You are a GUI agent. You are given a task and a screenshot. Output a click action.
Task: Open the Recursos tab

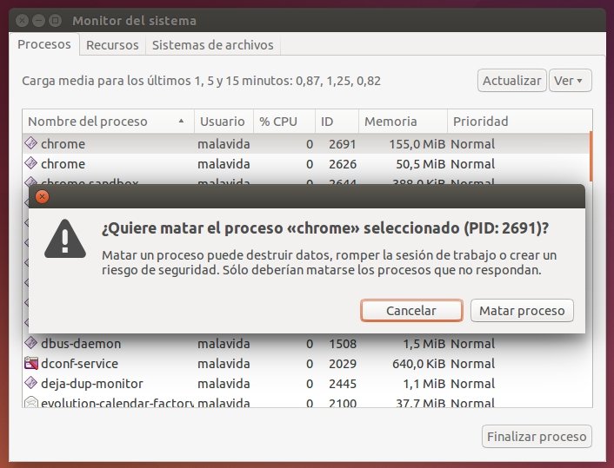pyautogui.click(x=112, y=45)
